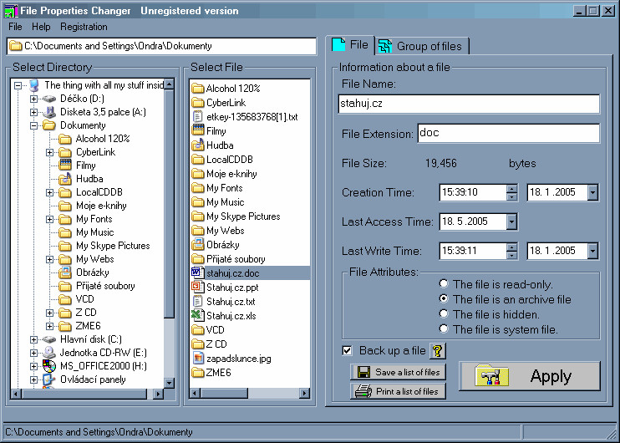620x443 pixels.
Task: Click the help question mark icon beside Back up a file
Action: click(437, 351)
